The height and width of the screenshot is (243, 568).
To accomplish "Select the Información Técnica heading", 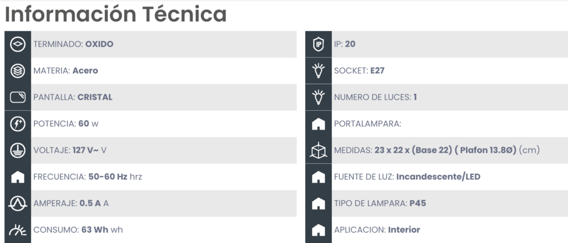I will [x=116, y=14].
